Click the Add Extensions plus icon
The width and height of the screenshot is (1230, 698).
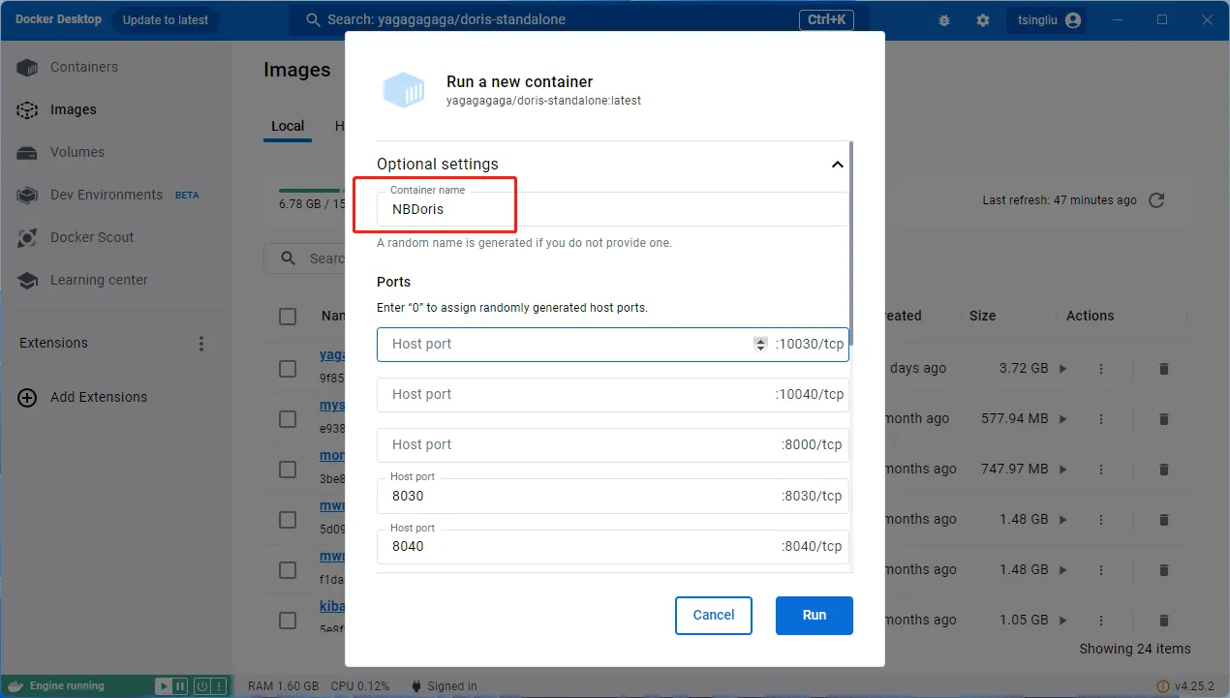[x=27, y=398]
